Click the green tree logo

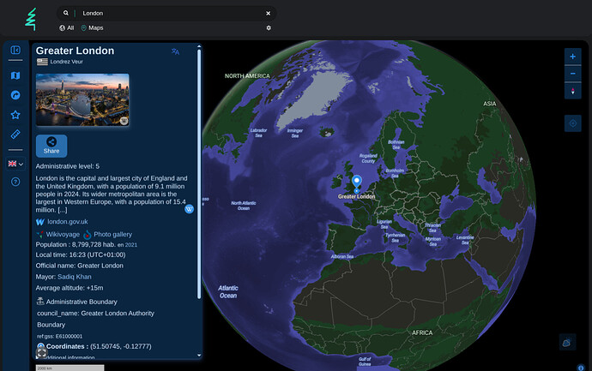click(31, 19)
